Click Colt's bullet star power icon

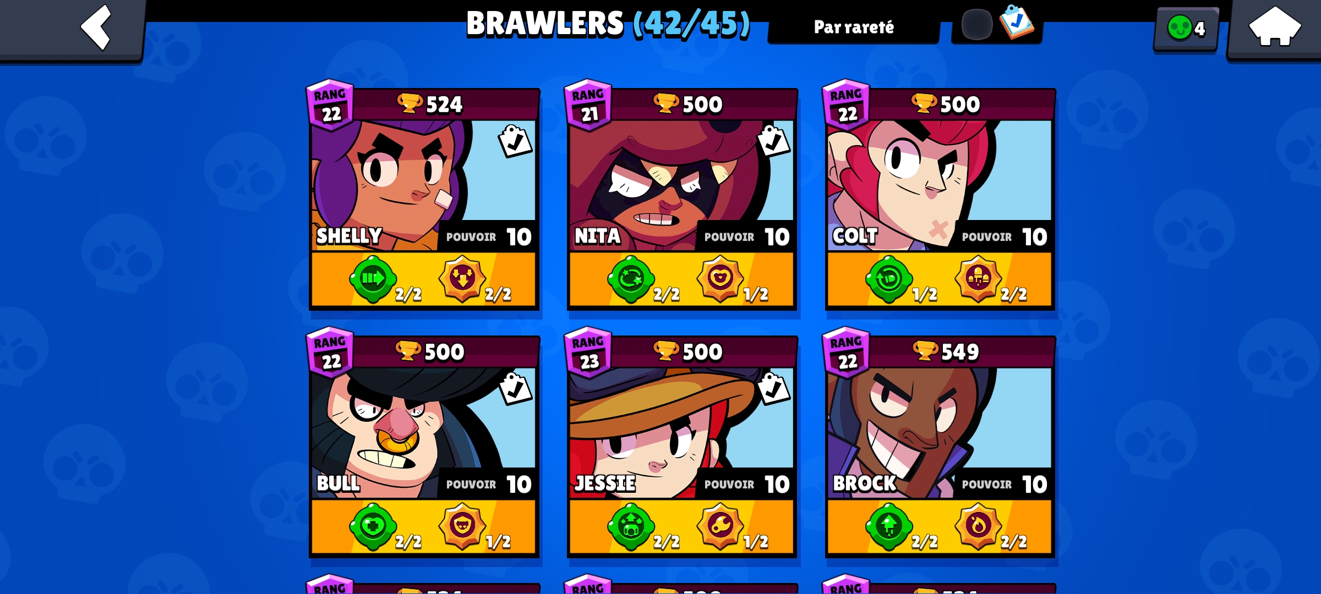(978, 279)
